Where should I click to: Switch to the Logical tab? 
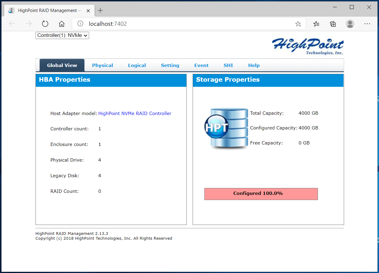[x=137, y=65]
